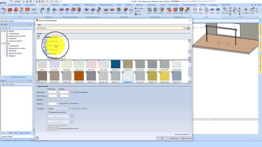Clear the 67 Elemente selection field
The image size is (262, 147).
184,28
